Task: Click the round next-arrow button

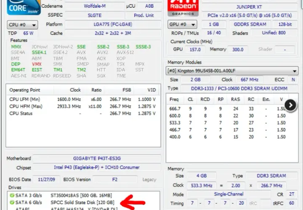Action: (290, 105)
